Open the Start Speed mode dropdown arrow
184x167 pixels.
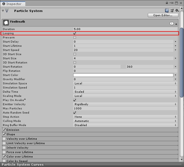click(176, 50)
